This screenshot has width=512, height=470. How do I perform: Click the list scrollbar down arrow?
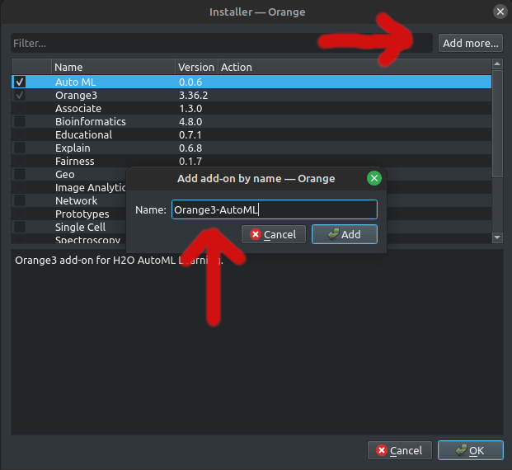click(497, 237)
